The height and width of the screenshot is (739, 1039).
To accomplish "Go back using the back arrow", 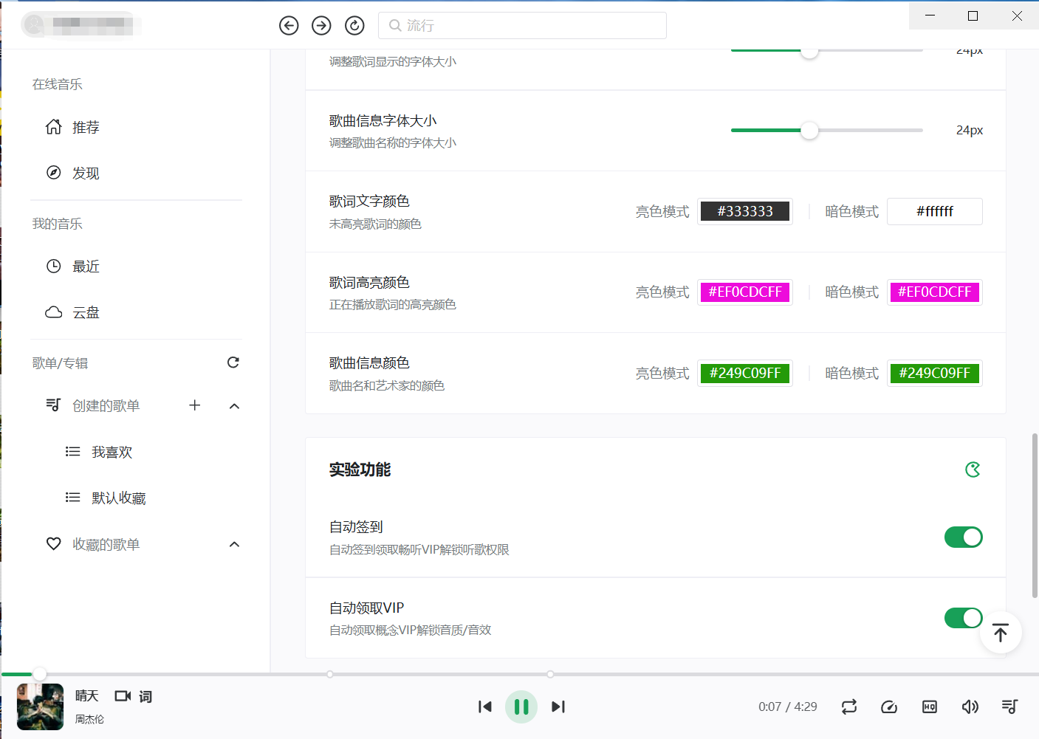I will click(x=289, y=26).
